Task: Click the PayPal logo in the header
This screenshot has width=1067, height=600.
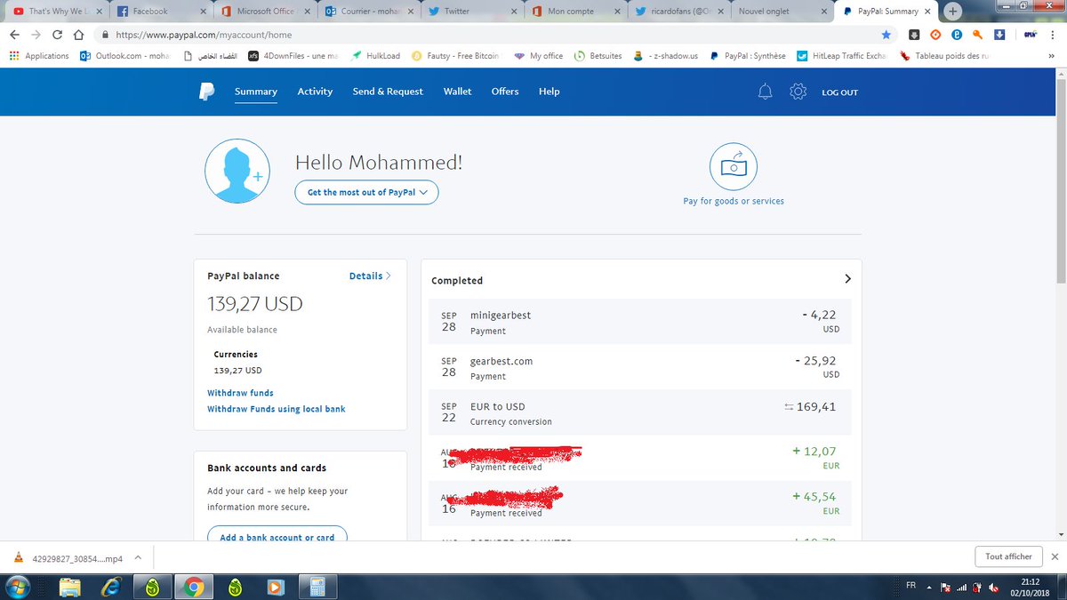Action: [207, 92]
